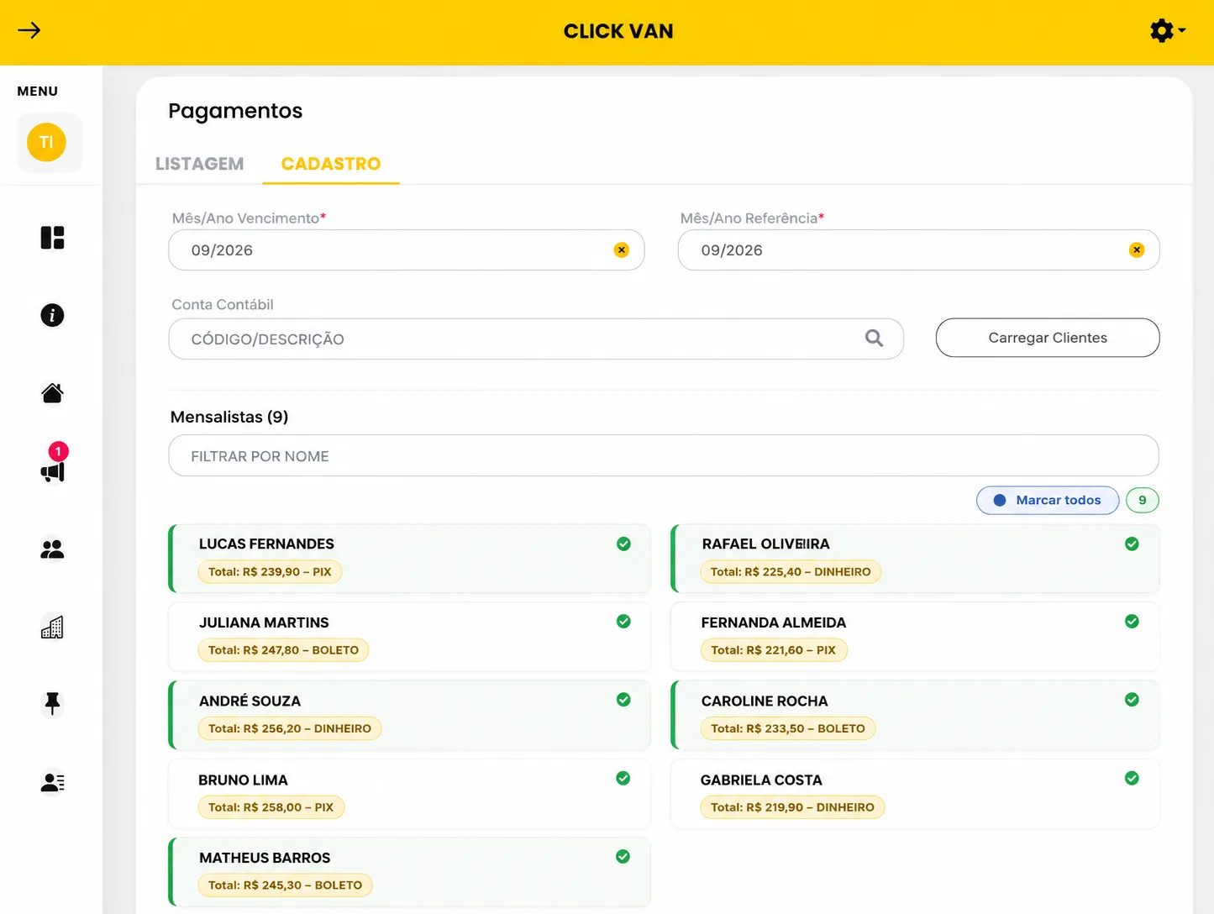Open the info icon in sidebar

tap(52, 315)
